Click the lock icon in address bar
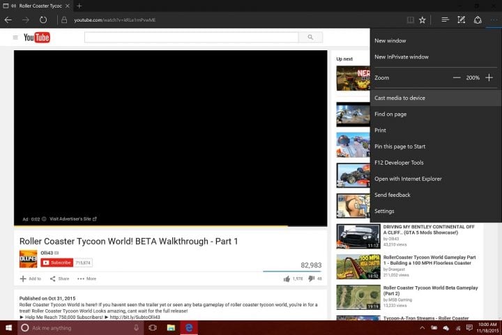502x335 pixels. (64, 20)
